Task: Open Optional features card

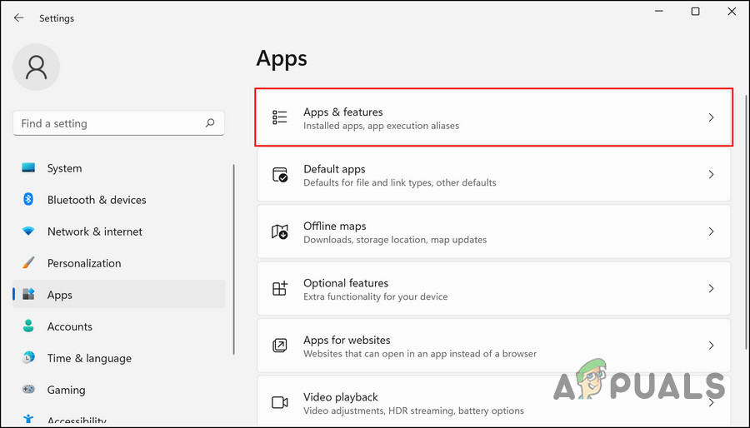Action: [493, 288]
